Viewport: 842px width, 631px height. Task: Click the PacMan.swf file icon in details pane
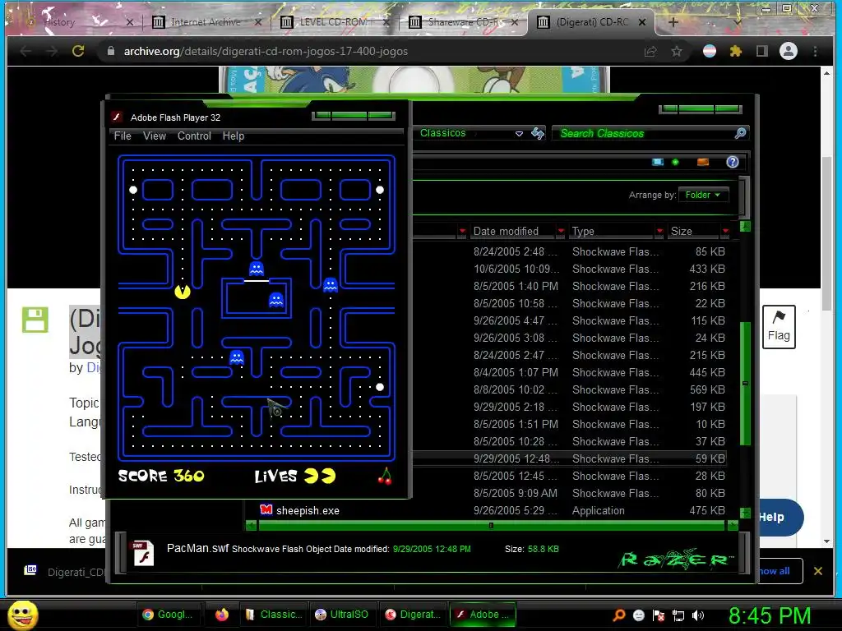click(x=143, y=553)
